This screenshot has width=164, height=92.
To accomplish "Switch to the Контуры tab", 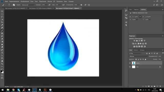I will click(x=142, y=50).
